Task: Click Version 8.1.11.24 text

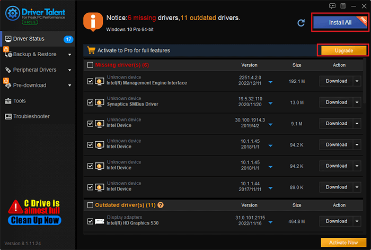Action: 22,243
